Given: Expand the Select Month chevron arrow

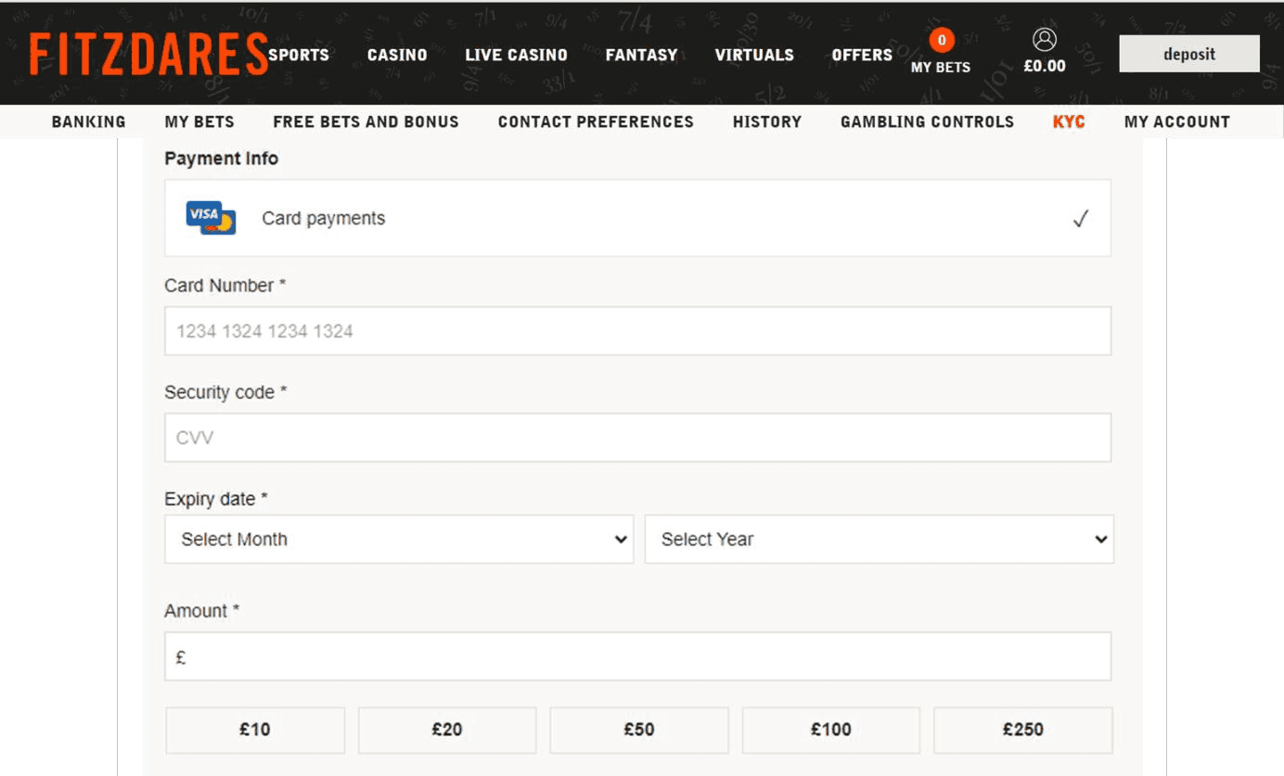Looking at the screenshot, I should [x=620, y=539].
